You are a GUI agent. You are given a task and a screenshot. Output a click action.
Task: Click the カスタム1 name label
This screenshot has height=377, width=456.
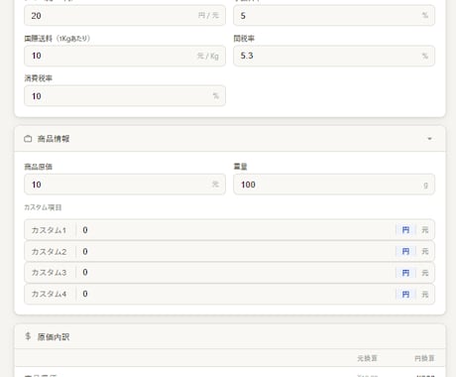click(49, 230)
